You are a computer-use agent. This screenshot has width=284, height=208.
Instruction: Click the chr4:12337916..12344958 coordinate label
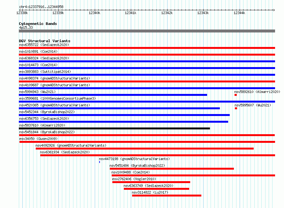pyautogui.click(x=41, y=7)
